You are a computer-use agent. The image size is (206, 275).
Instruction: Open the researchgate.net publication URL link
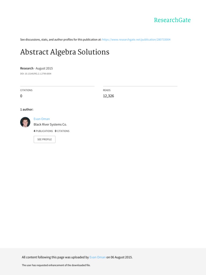[x=136, y=39]
